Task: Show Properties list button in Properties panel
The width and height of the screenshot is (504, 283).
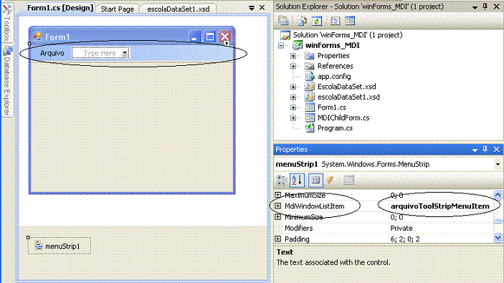Action: coord(315,181)
